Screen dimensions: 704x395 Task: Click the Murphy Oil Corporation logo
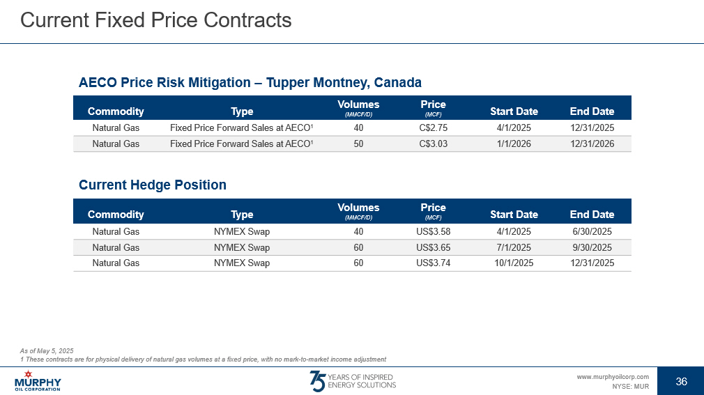pyautogui.click(x=38, y=380)
